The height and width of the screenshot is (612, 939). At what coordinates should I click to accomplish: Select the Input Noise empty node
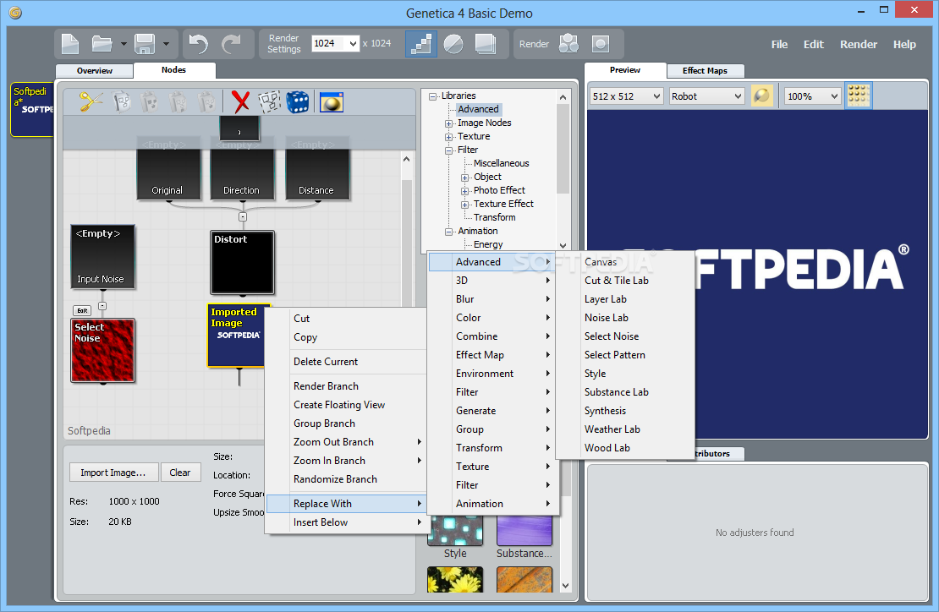pos(102,257)
